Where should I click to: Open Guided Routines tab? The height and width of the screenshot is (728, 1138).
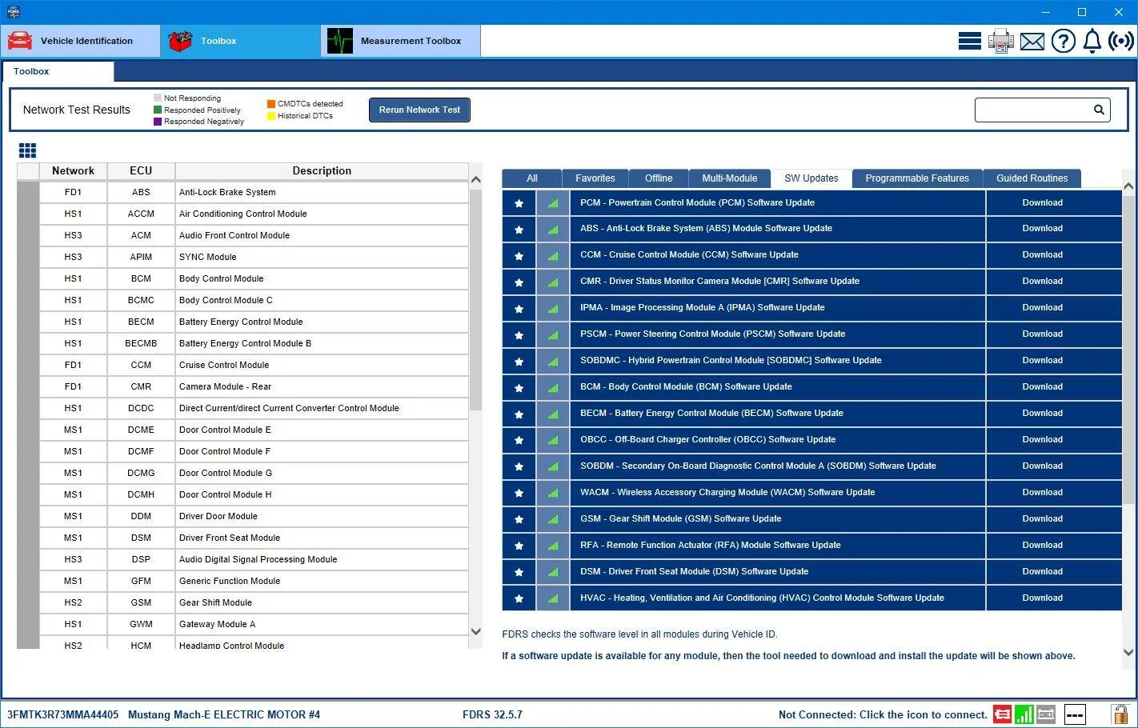[1032, 178]
